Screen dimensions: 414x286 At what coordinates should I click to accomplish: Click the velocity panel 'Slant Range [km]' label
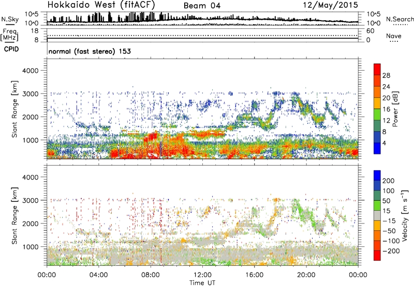point(14,215)
